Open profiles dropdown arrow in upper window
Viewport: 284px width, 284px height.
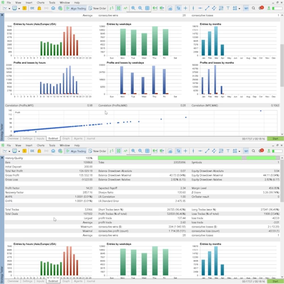pyautogui.click(x=19, y=9)
